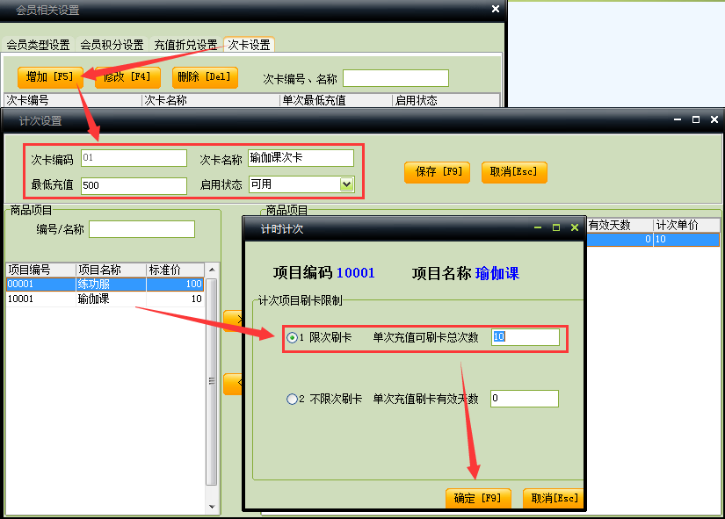Switch to the 会员类型设置 tab

(38, 45)
